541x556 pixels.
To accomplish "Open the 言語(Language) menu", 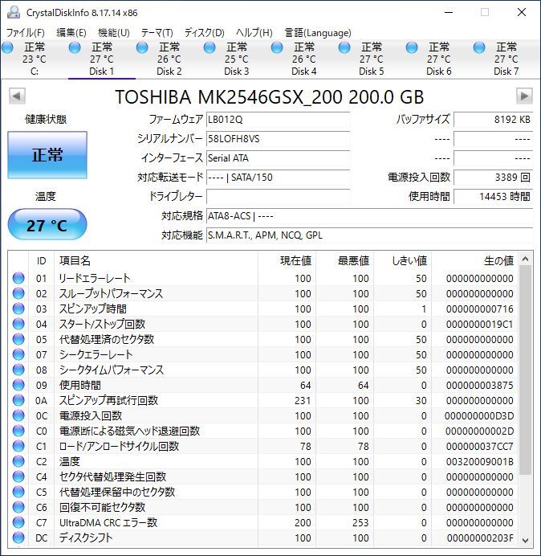I will point(318,33).
